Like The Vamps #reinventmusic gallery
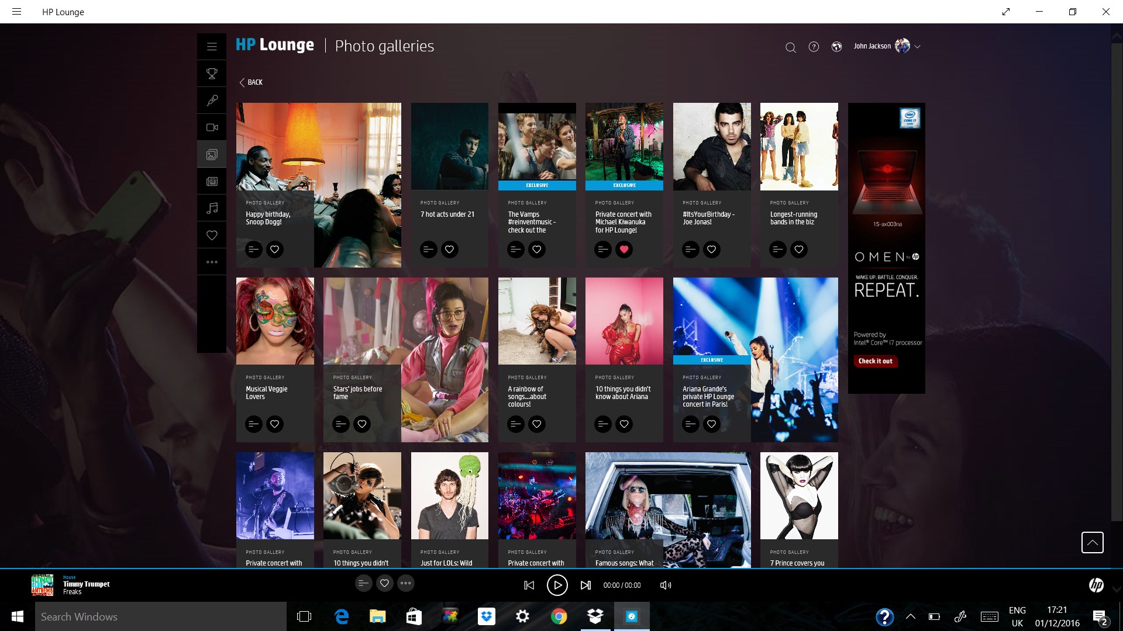The height and width of the screenshot is (631, 1123). coord(536,249)
